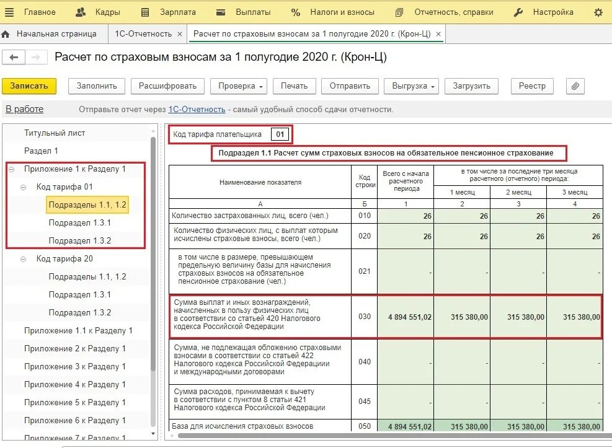Select Приложение 6 к Разделу 1
Screen dimensions: 612x448
(75, 420)
